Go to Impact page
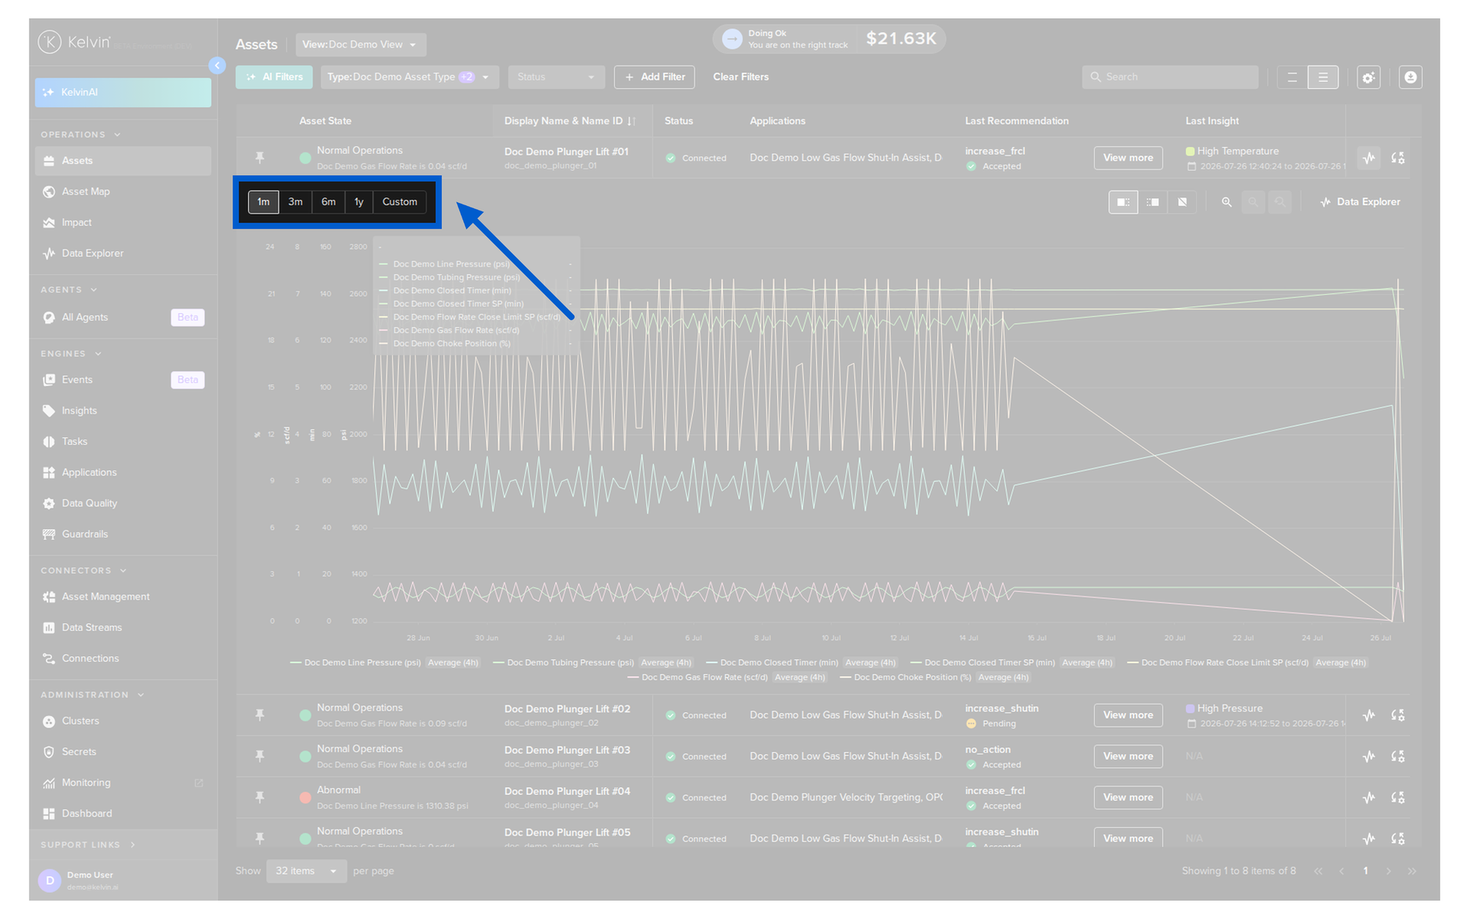This screenshot has height=919, width=1470. point(122,222)
